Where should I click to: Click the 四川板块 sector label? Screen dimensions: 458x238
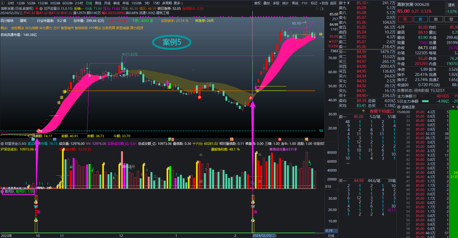click(x=7, y=21)
